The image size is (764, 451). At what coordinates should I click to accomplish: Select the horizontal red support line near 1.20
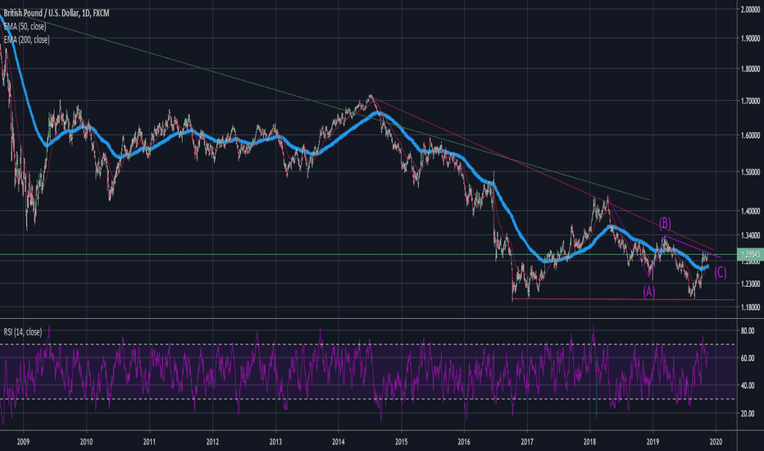point(615,299)
